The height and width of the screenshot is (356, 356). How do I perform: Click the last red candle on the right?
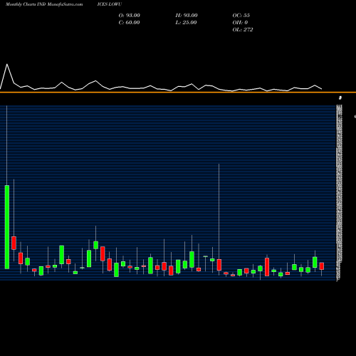click(x=322, y=266)
